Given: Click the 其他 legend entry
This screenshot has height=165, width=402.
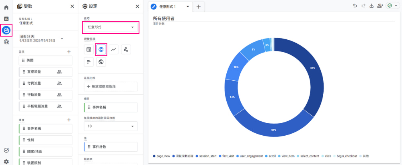Looking at the screenshot, I should click(x=364, y=156).
